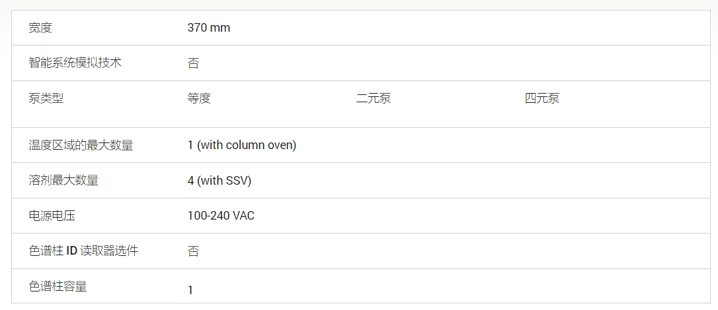Select the 二元泵 pump type
The image size is (718, 310).
374,98
